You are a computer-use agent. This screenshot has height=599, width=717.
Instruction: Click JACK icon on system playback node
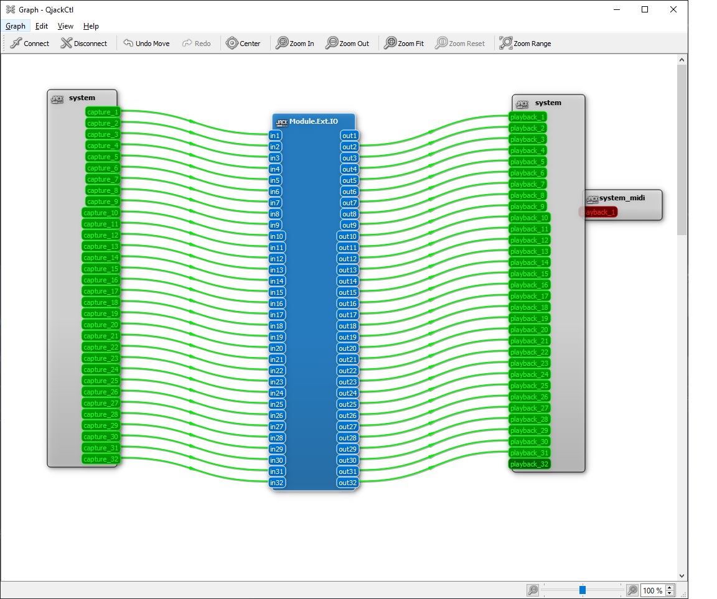click(522, 104)
